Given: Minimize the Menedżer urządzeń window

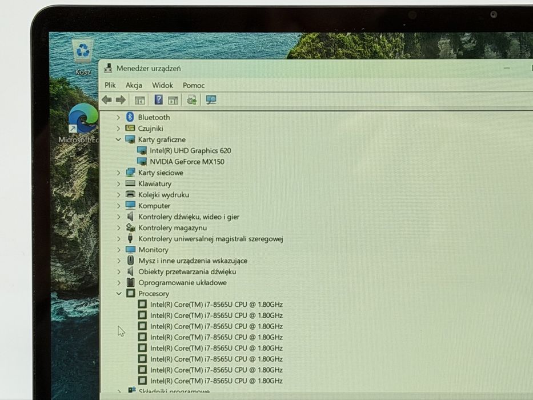Looking at the screenshot, I should tap(507, 68).
